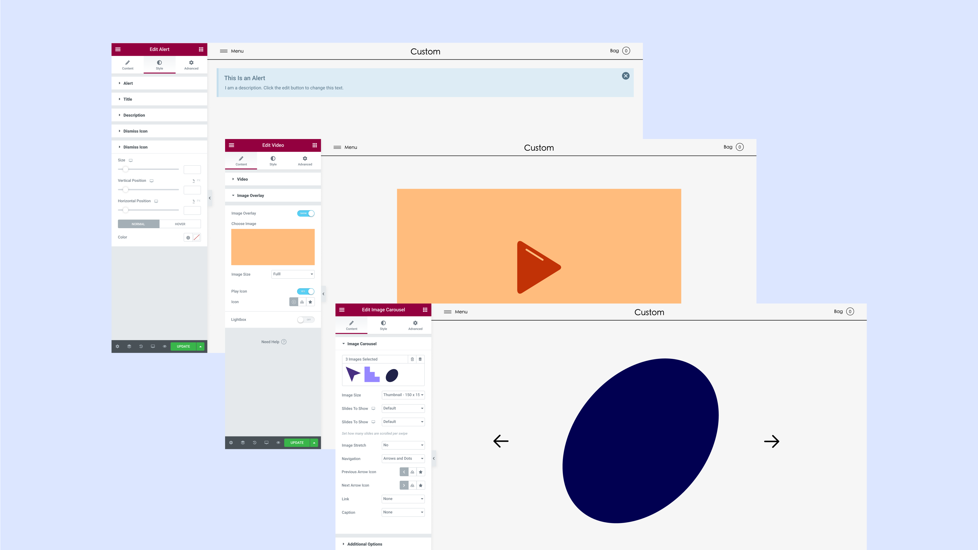Toggle the Play Icon switch on
Image resolution: width=978 pixels, height=550 pixels.
305,291
